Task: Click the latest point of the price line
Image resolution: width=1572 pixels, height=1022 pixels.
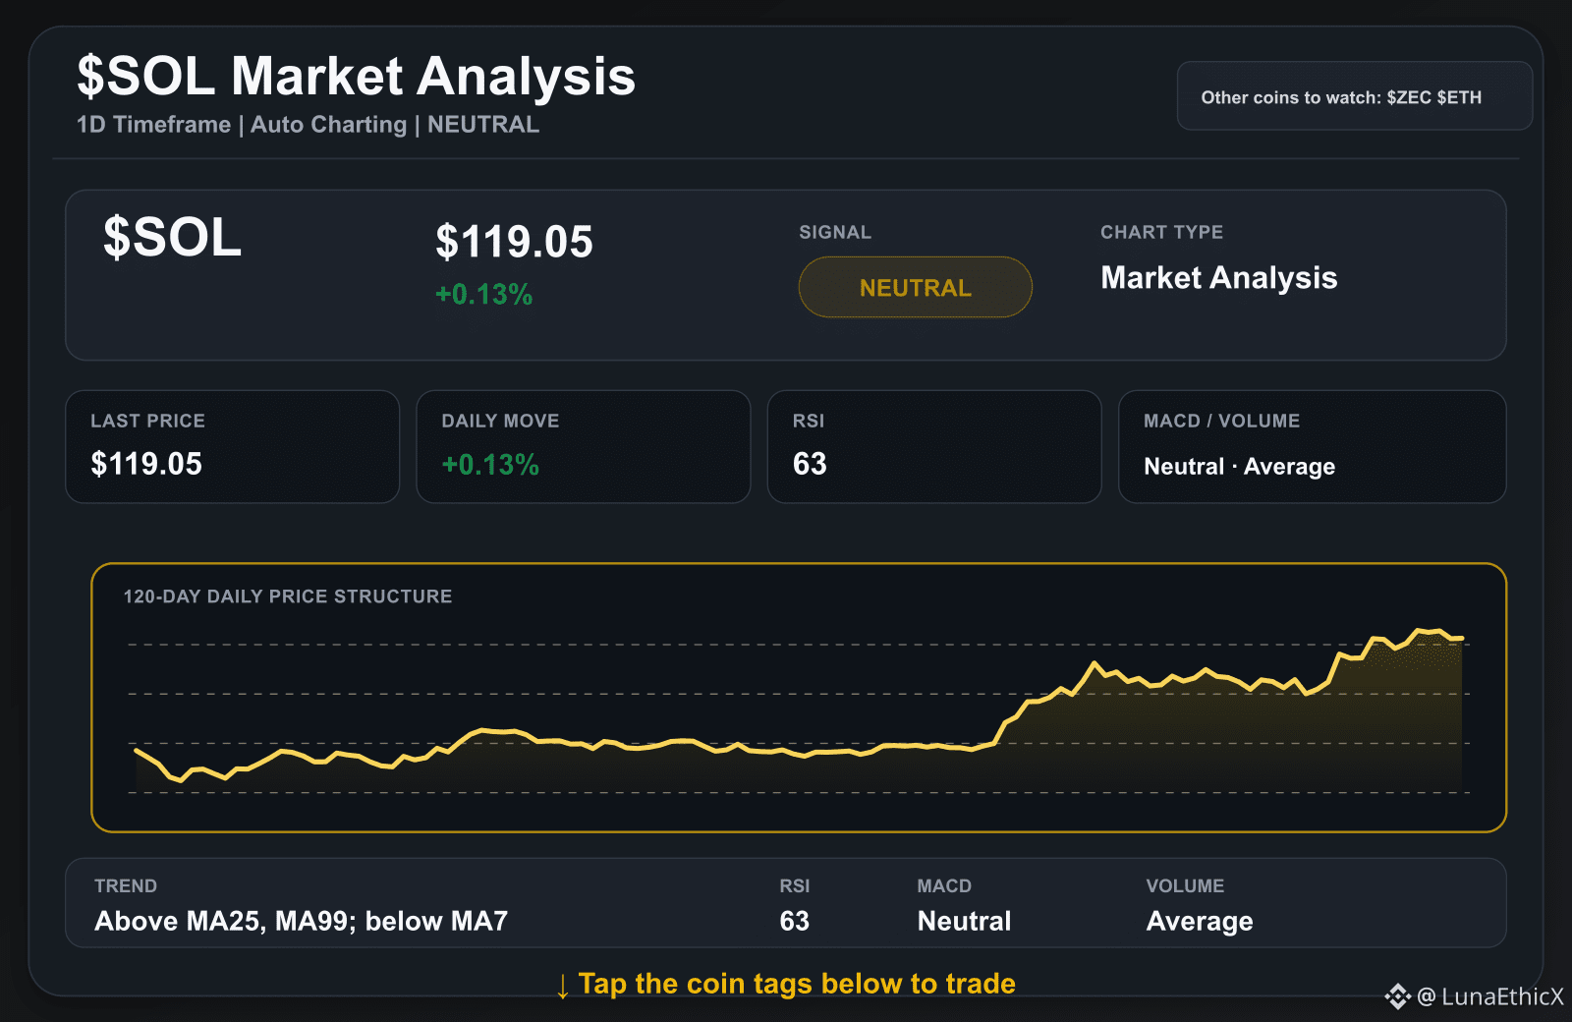Action: (x=1461, y=639)
